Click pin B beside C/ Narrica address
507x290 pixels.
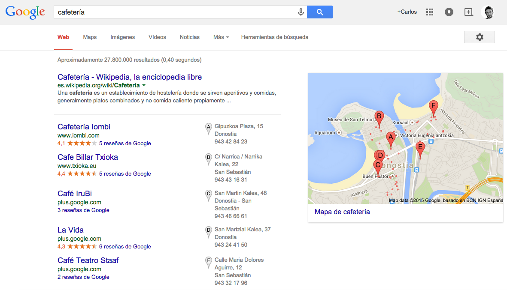point(209,159)
